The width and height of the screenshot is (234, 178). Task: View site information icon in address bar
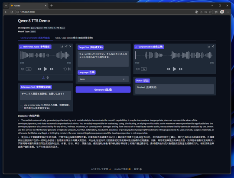pyautogui.click(x=18, y=12)
